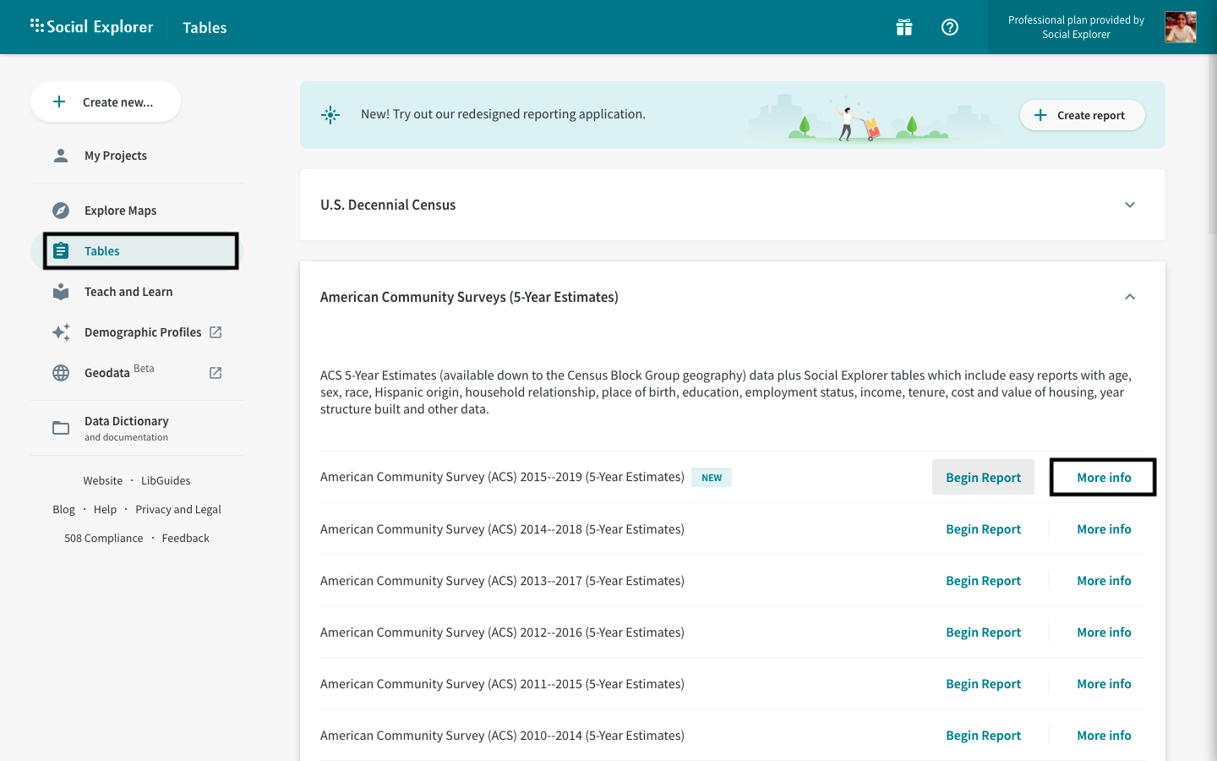This screenshot has width=1217, height=761.
Task: Begin Report for ACS 2010--2014
Action: click(x=983, y=735)
